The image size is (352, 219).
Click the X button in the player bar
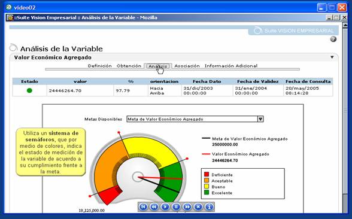click(x=198, y=206)
